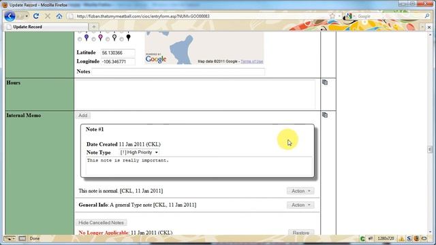Stop loading with the X toolbar icon

(x=48, y=16)
